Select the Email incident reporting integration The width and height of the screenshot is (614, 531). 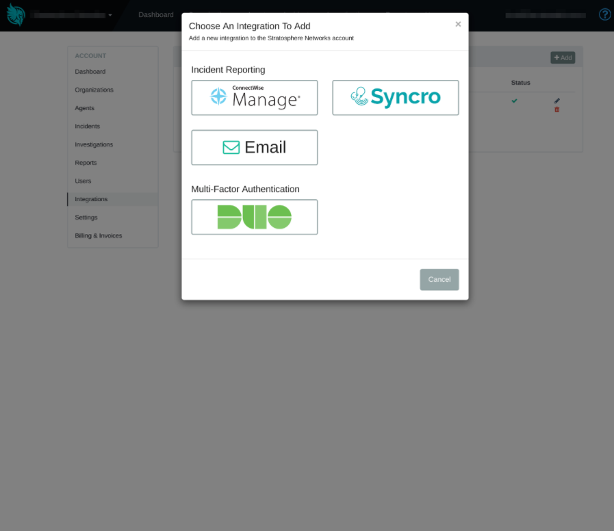[x=255, y=148]
